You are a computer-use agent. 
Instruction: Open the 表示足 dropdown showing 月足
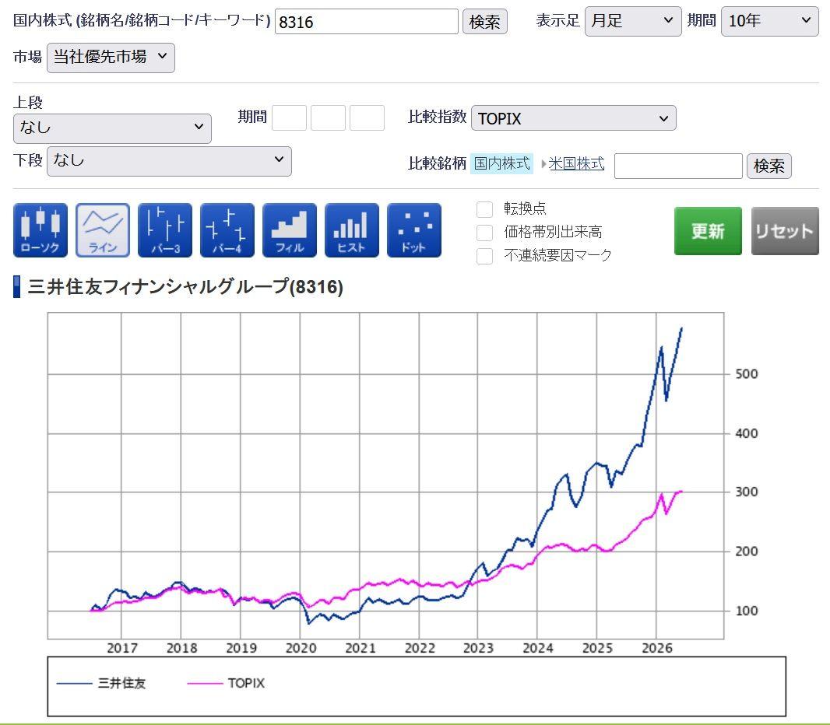click(632, 22)
